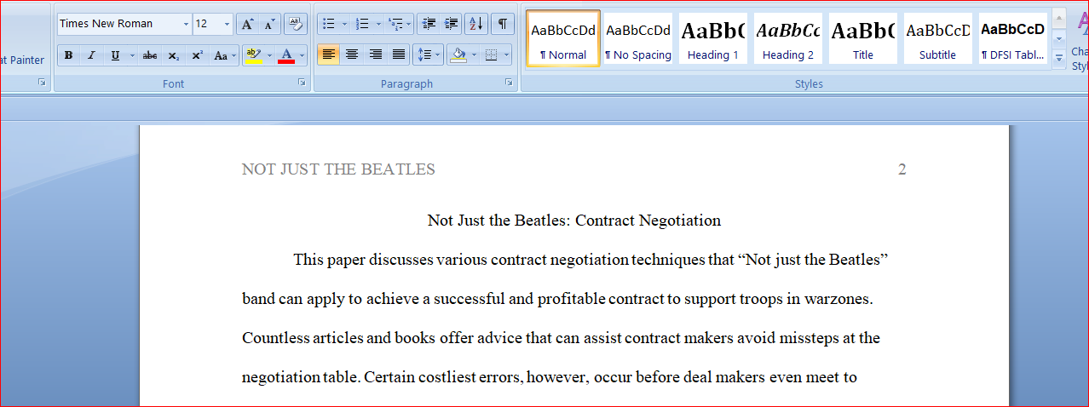The image size is (1089, 407).
Task: Expand the styles gallery More button
Action: click(x=1059, y=58)
